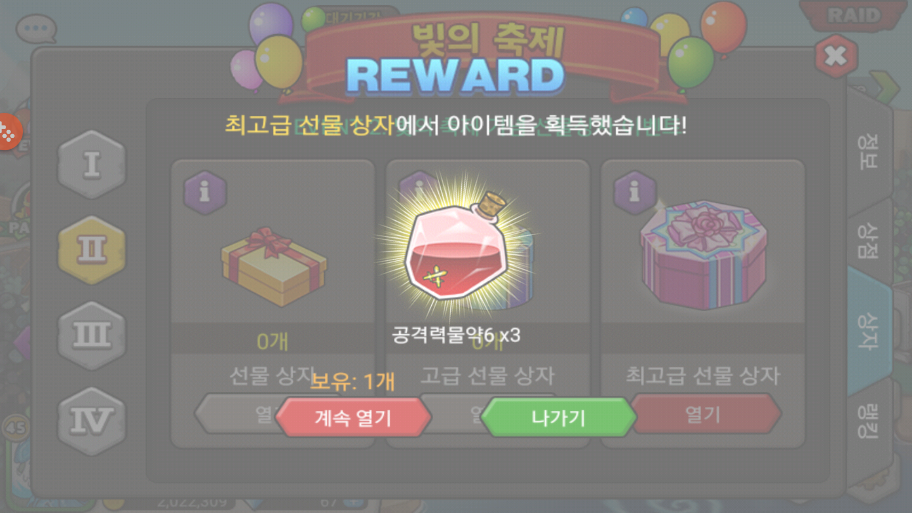This screenshot has width=912, height=513.
Task: Click the yellow gift box thumbnail
Action: (x=274, y=266)
